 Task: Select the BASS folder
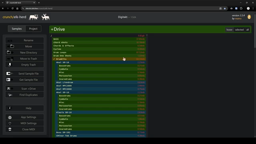point(99,39)
